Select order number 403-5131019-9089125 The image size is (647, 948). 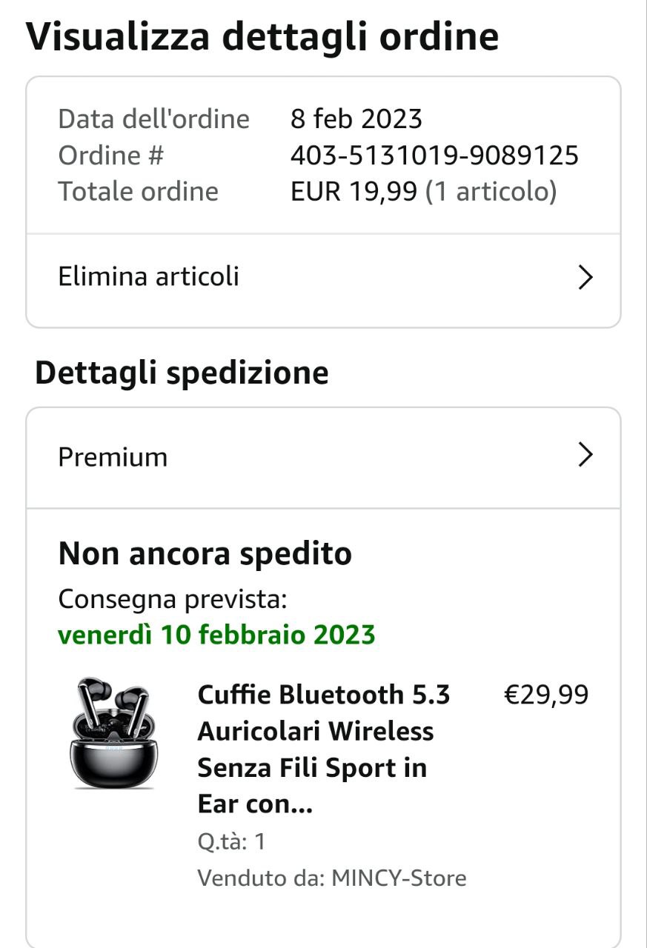pyautogui.click(x=434, y=156)
